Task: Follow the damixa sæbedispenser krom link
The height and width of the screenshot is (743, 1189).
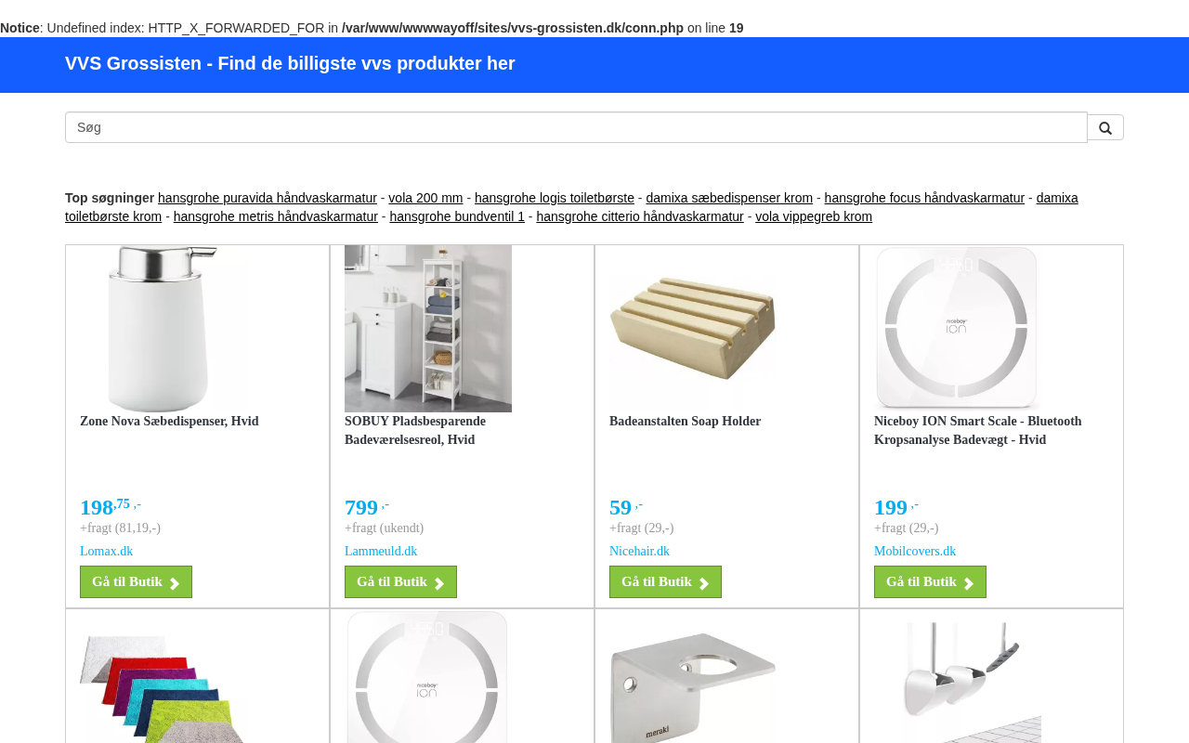Action: [x=729, y=198]
